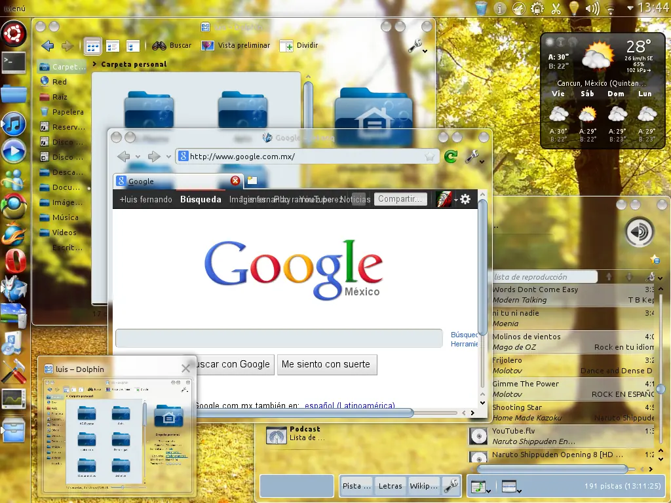This screenshot has height=503, width=671.
Task: Switch Dolphin to columns view mode
Action: click(132, 47)
